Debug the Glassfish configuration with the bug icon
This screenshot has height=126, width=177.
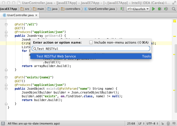(160, 9)
